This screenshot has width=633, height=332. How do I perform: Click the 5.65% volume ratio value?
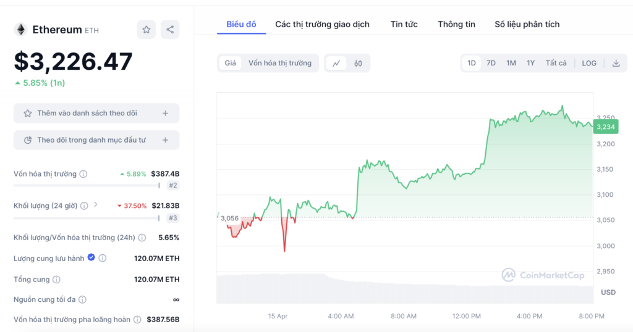(169, 238)
